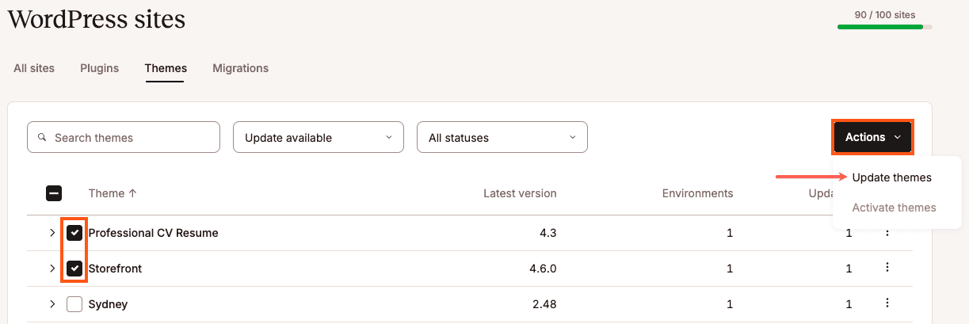Click the magnifier icon in theme search

tap(43, 137)
